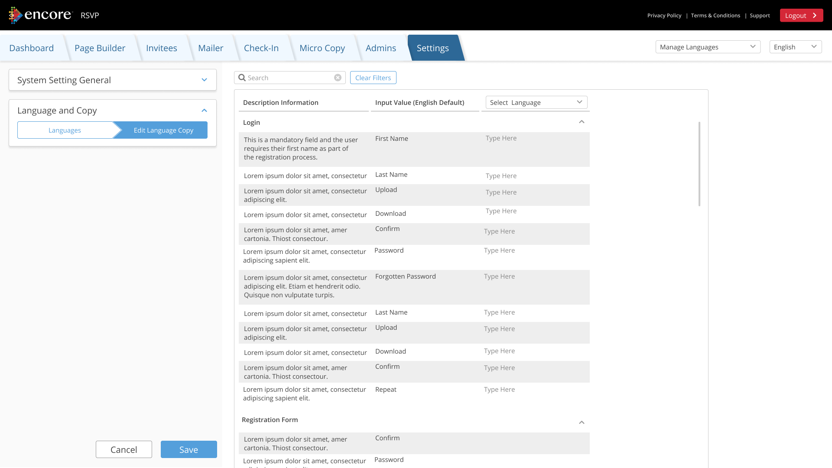Screen dimensions: 832x468
Task: Open the Micro Copy tab
Action: (x=322, y=48)
